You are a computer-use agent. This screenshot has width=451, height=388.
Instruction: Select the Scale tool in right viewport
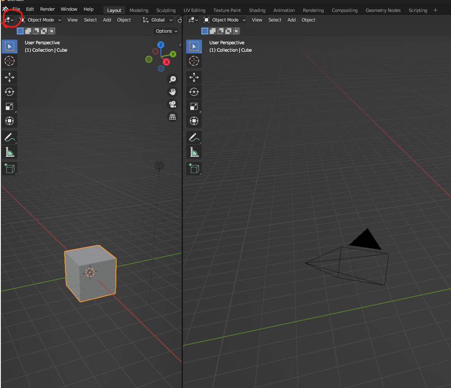(x=194, y=106)
